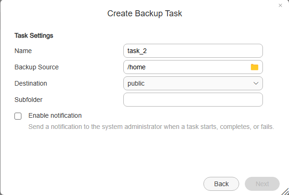Click the "Destination" field label
This screenshot has width=289, height=195.
point(31,83)
